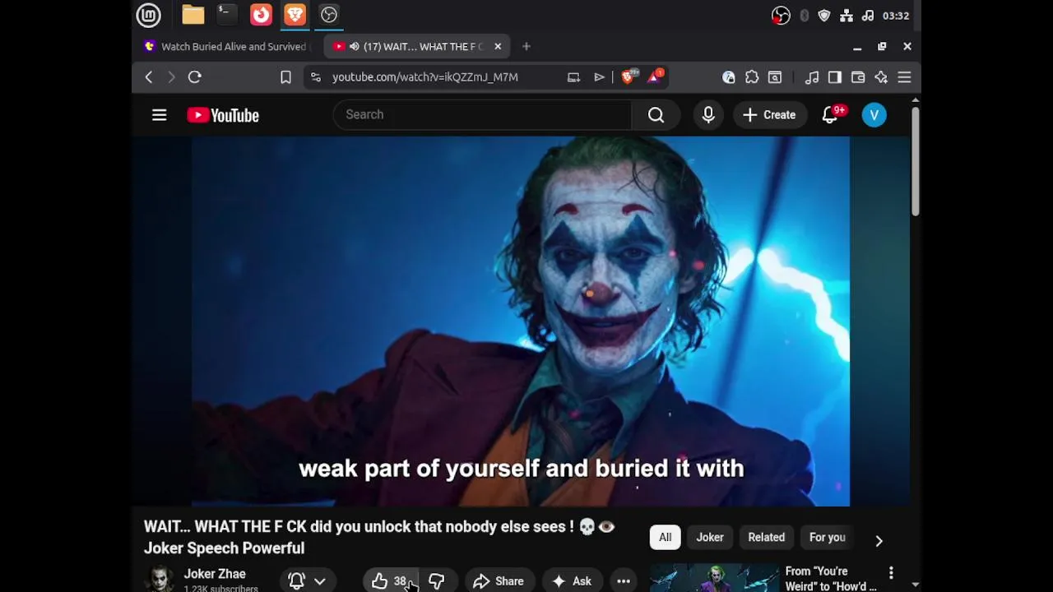
Task: Click the YouTube search magnifier button
Action: 656,115
